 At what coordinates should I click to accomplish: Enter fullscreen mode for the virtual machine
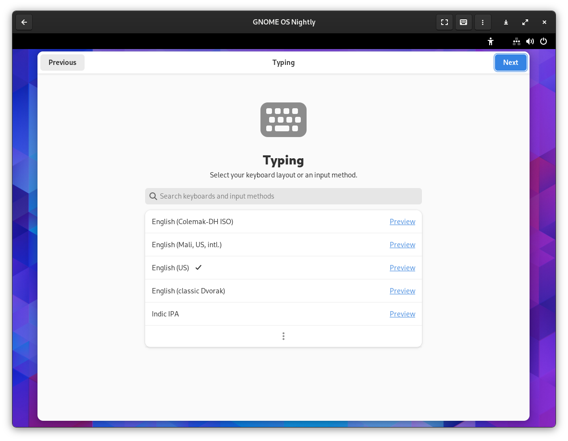point(444,22)
